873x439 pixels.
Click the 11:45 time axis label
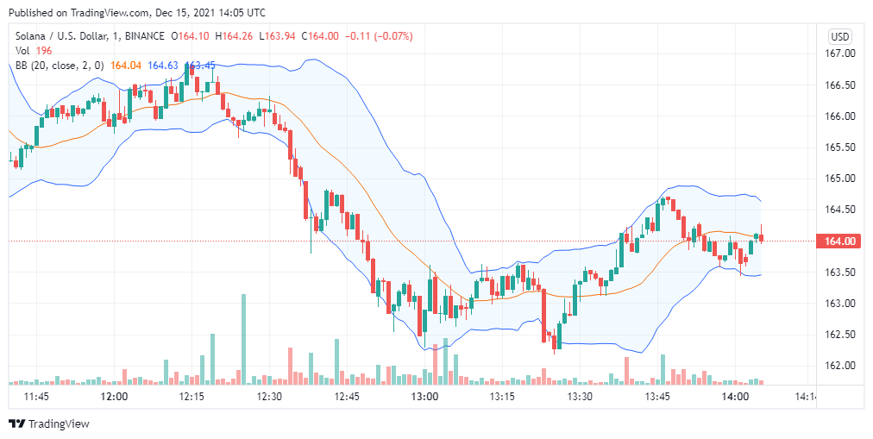coord(37,397)
